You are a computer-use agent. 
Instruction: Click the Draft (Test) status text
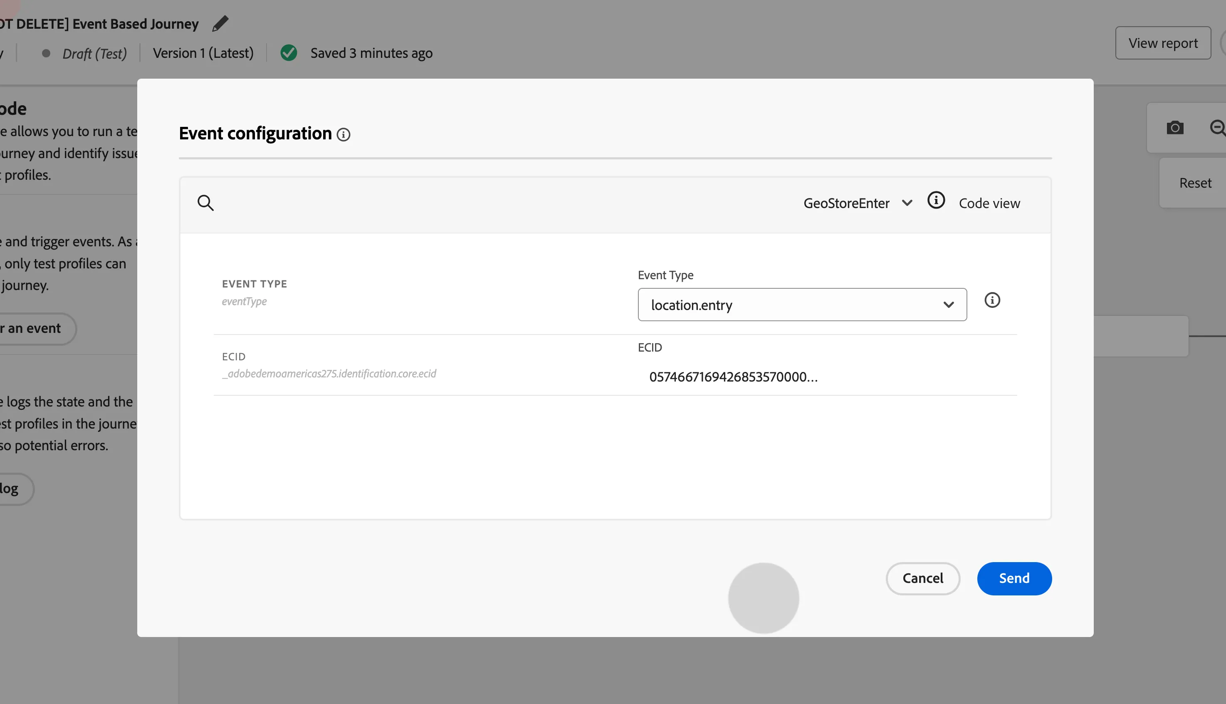click(94, 53)
